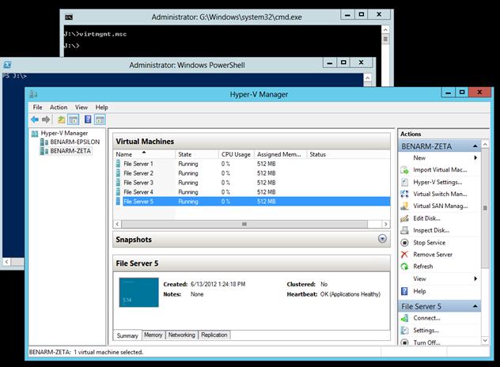Click the right arrow of VM list scrollbar

(386, 224)
